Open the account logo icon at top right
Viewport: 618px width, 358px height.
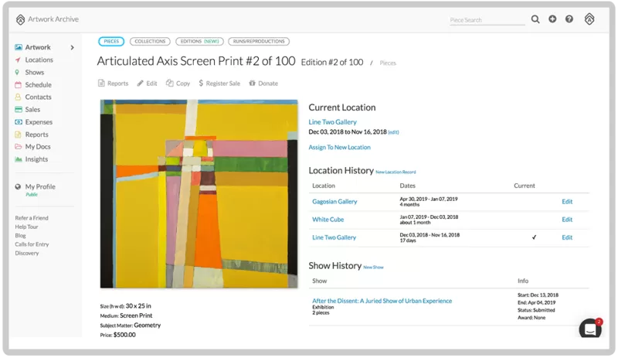point(589,19)
